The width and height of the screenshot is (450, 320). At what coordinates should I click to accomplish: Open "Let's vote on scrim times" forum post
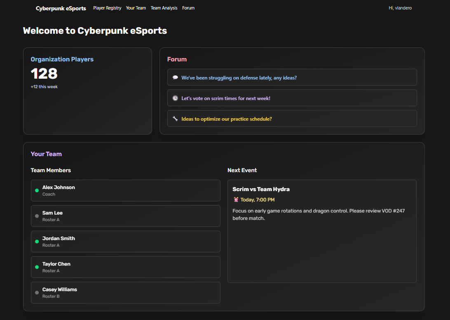[x=226, y=98]
